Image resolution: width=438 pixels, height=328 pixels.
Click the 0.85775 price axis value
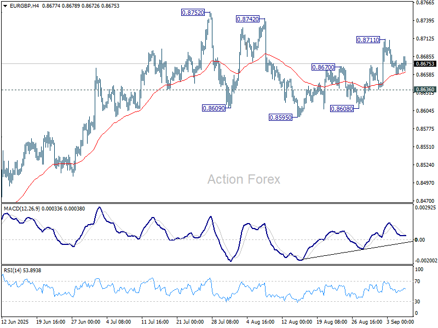pyautogui.click(x=425, y=129)
